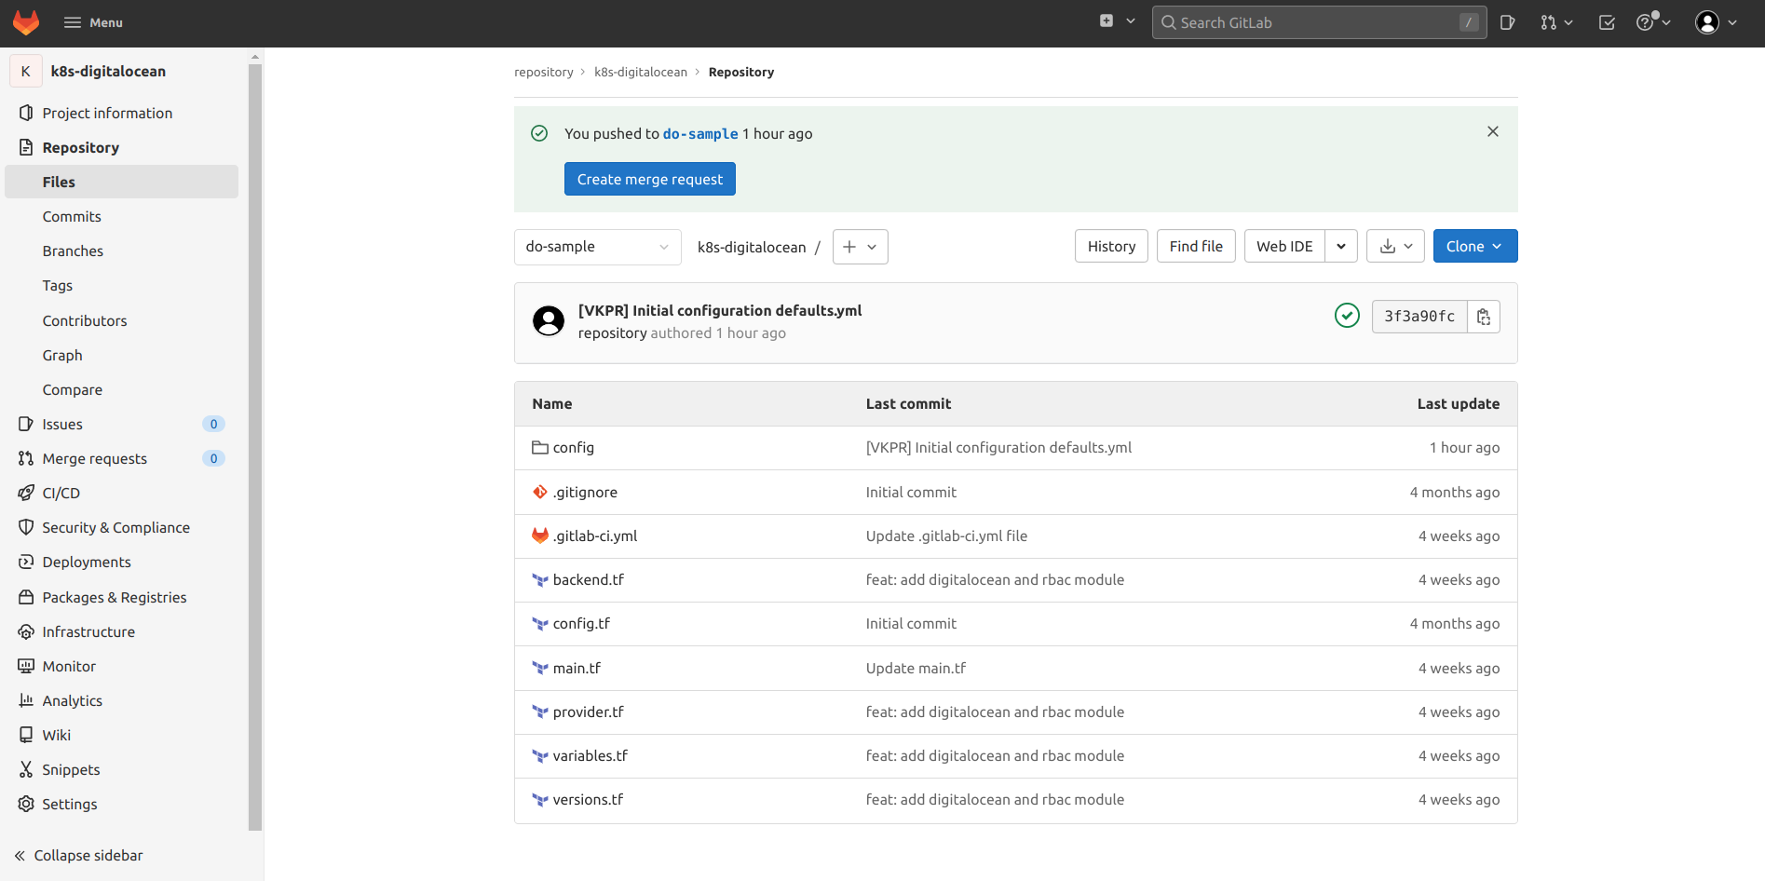Open Monitor section
Screen dimensions: 1765x881
pos(122,666)
